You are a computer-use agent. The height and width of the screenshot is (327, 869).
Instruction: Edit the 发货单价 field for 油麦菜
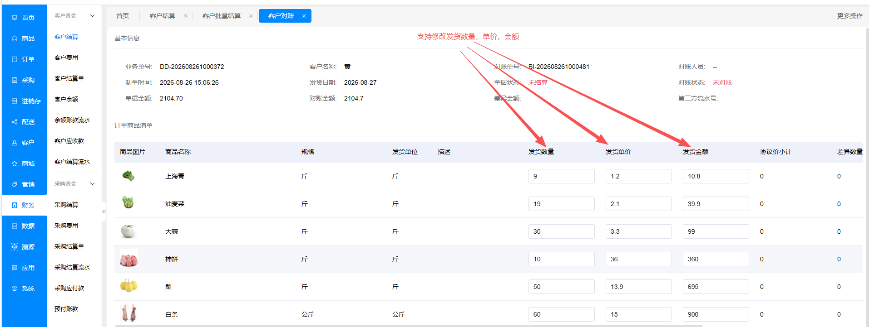(638, 204)
